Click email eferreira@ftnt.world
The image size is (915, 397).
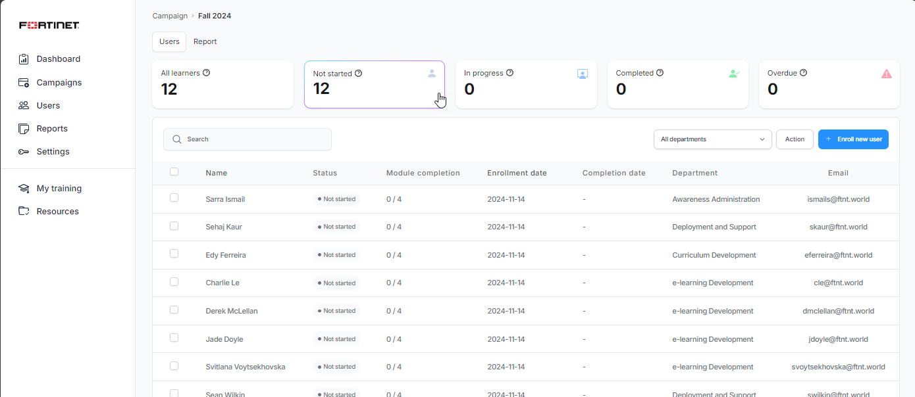[x=839, y=255]
